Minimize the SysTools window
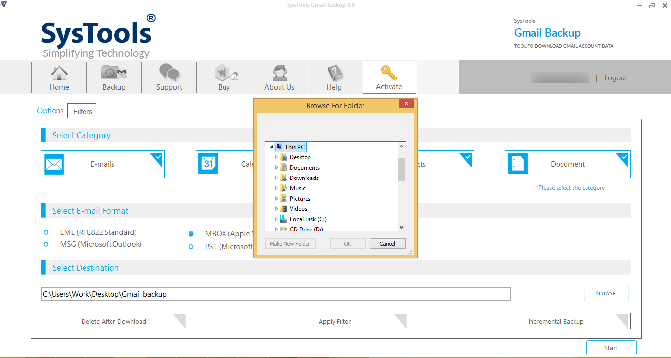 pos(638,6)
